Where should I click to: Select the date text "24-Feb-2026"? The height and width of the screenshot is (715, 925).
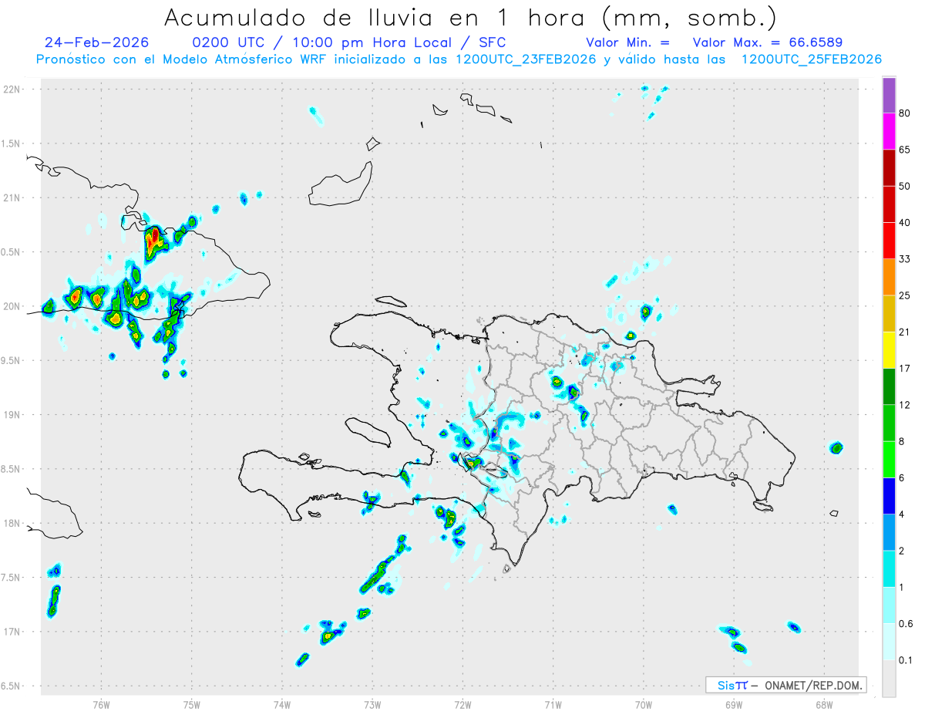[96, 42]
